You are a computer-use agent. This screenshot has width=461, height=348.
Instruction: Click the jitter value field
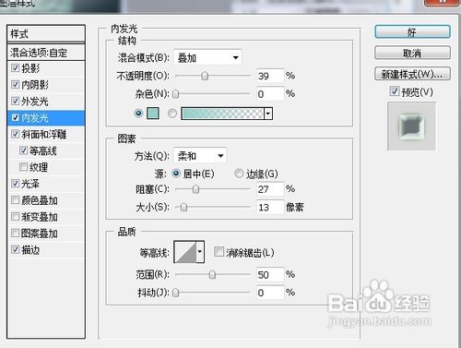[270, 293]
